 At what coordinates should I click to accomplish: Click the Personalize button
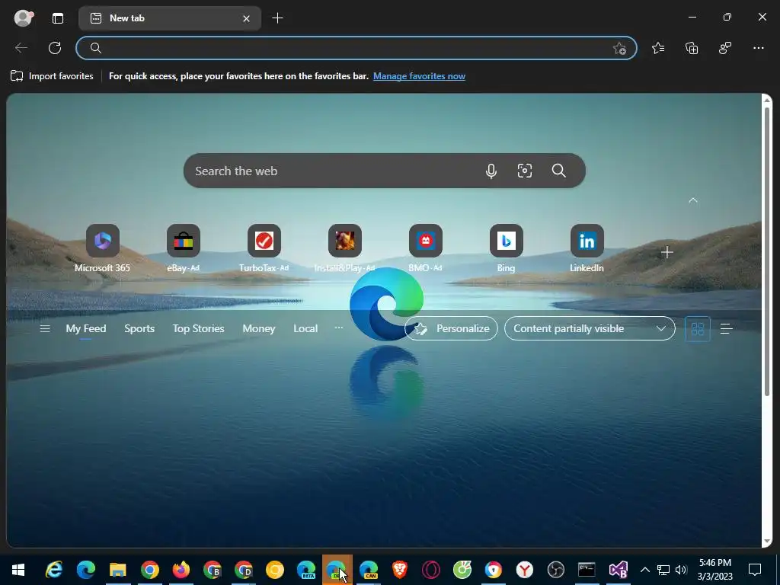451,328
